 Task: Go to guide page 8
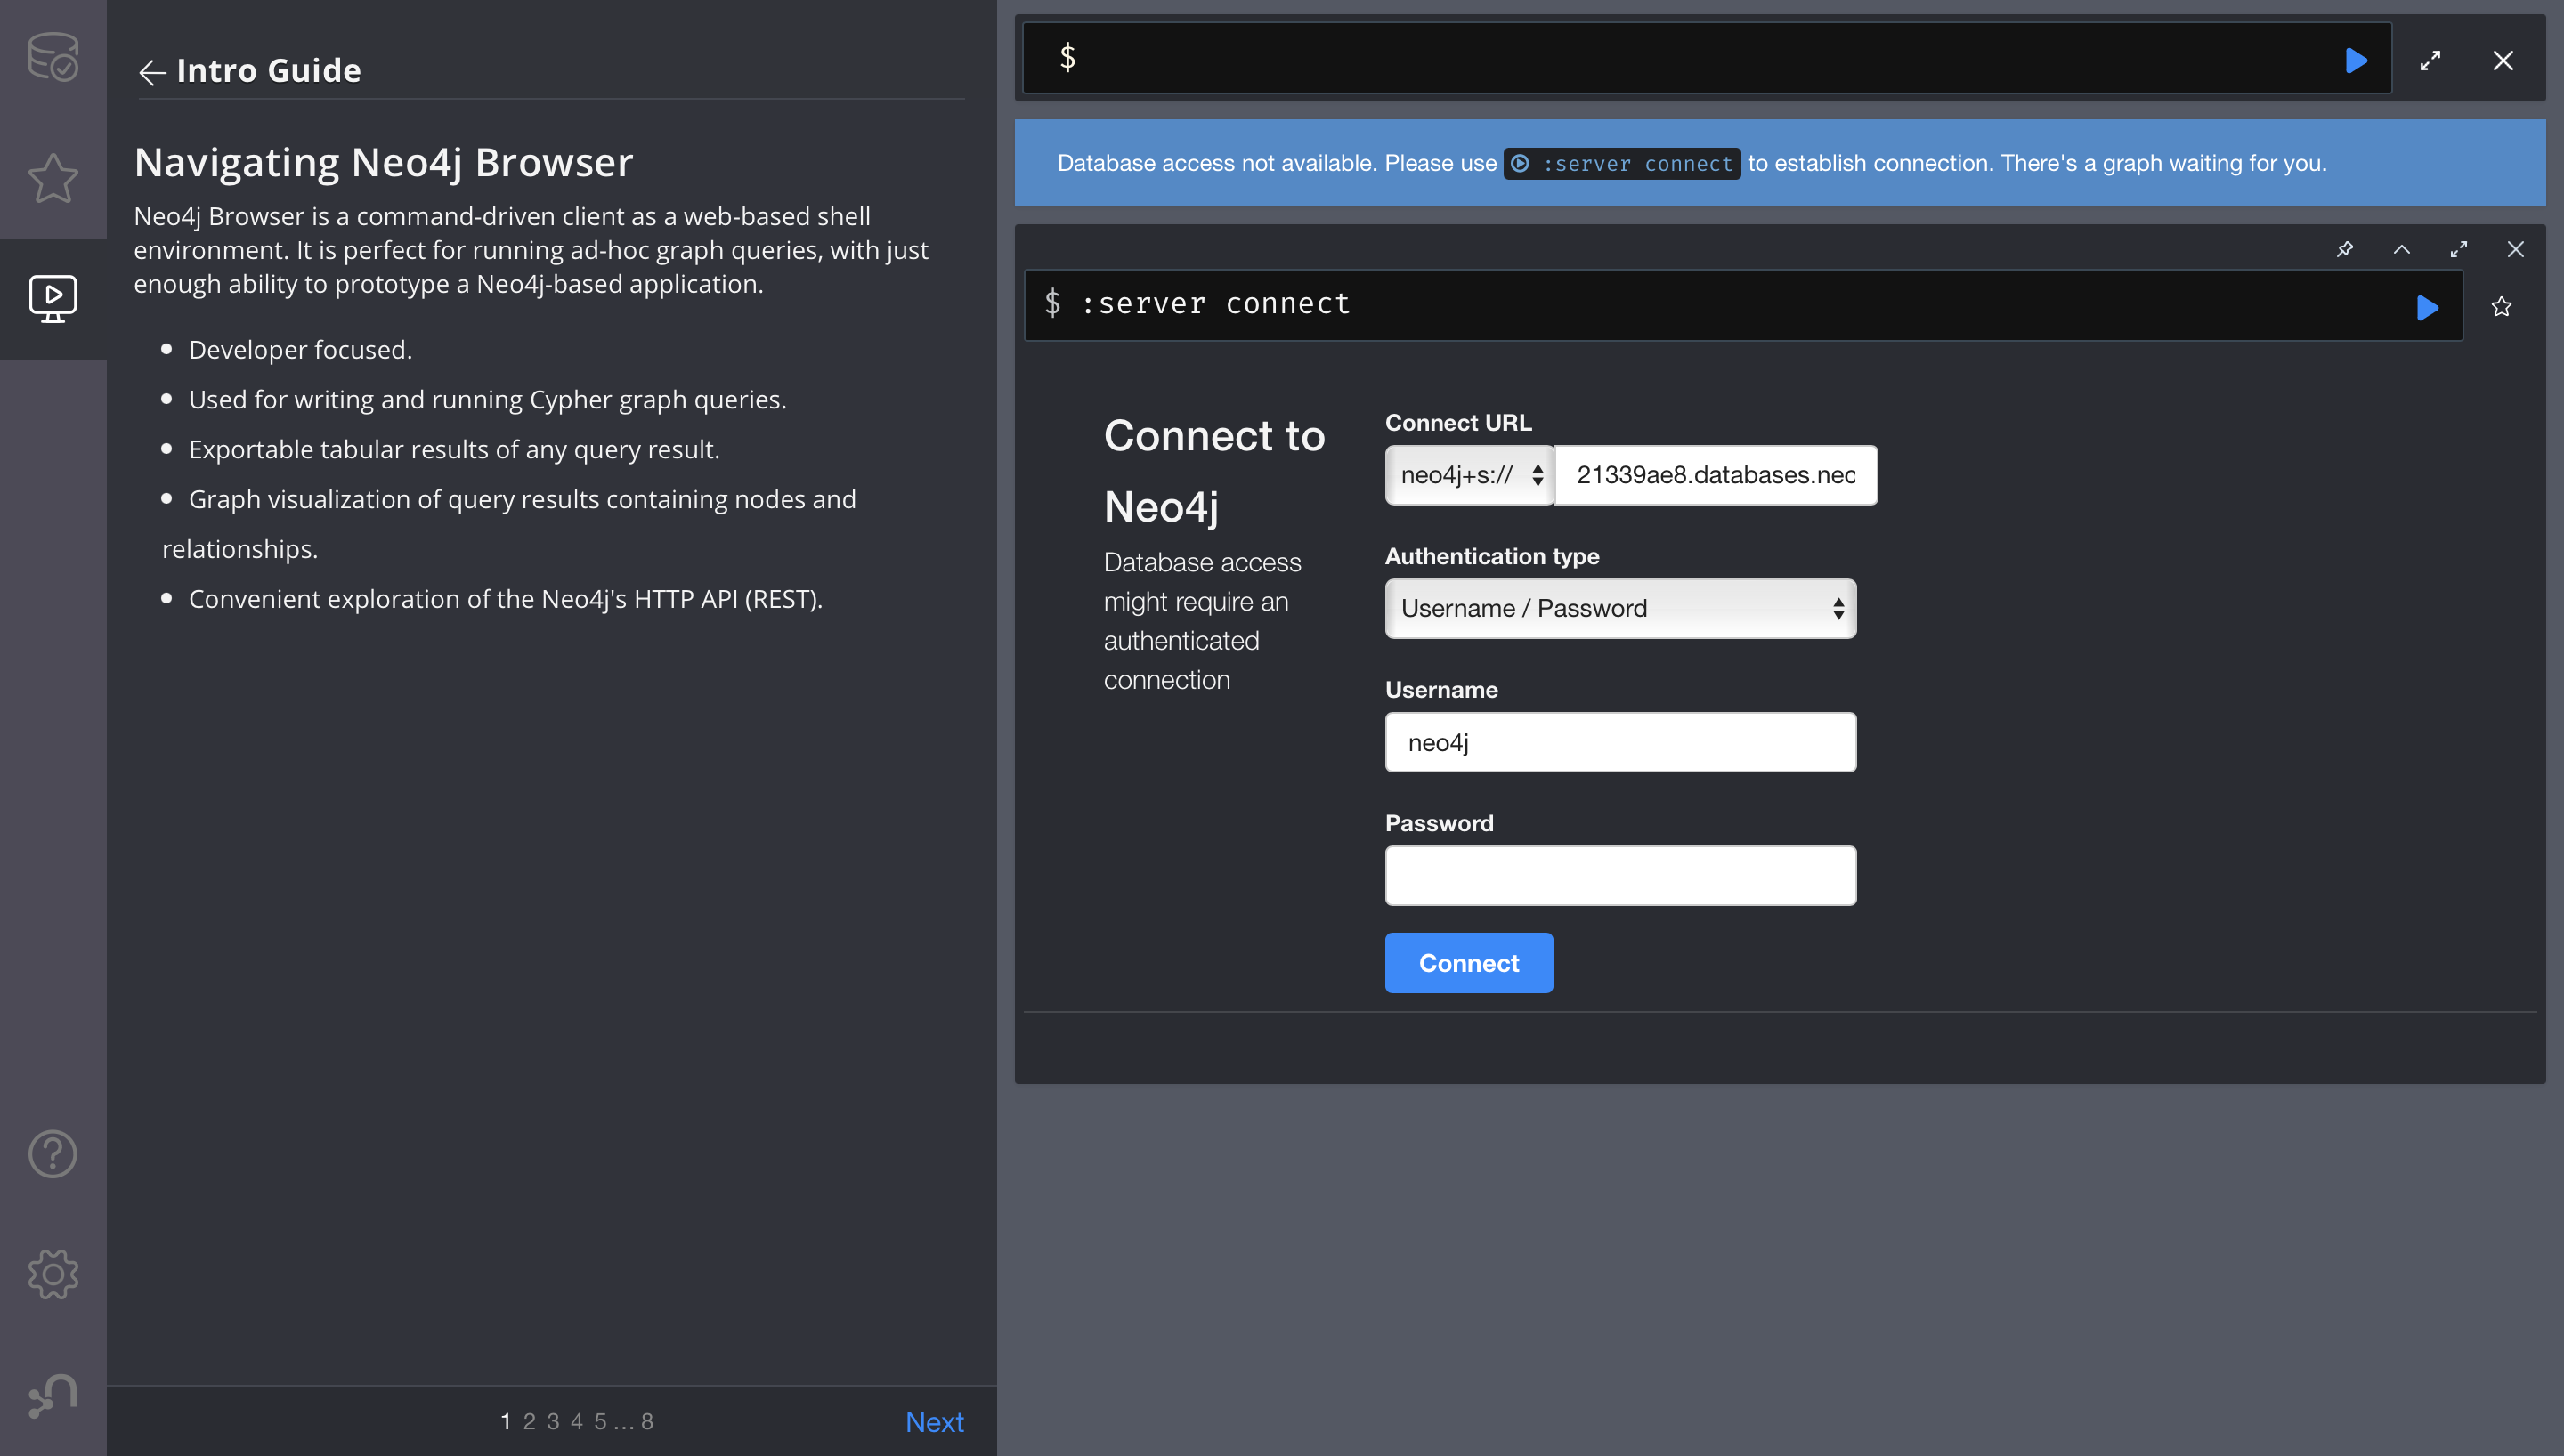(x=647, y=1421)
